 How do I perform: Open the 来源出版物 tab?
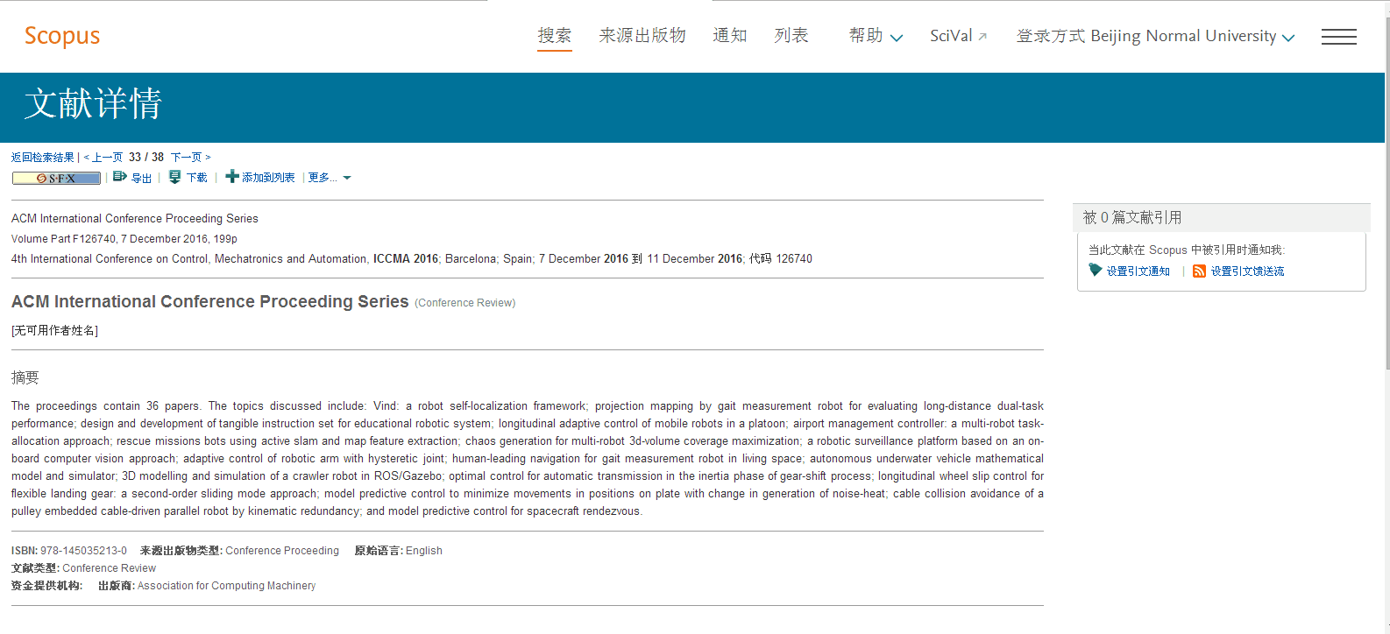(x=642, y=36)
